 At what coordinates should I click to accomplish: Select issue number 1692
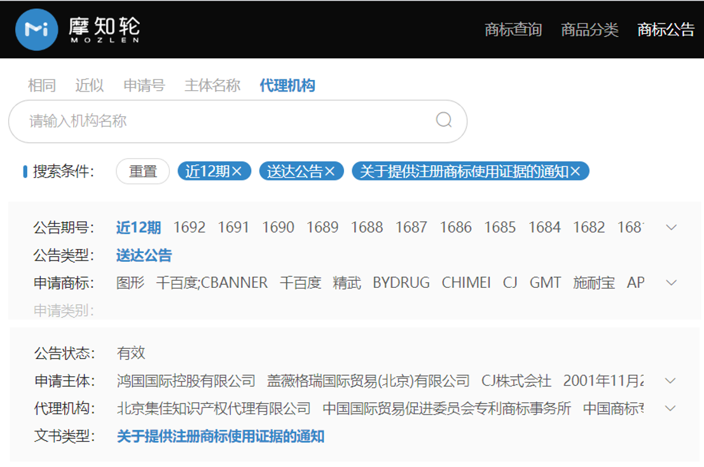click(190, 227)
